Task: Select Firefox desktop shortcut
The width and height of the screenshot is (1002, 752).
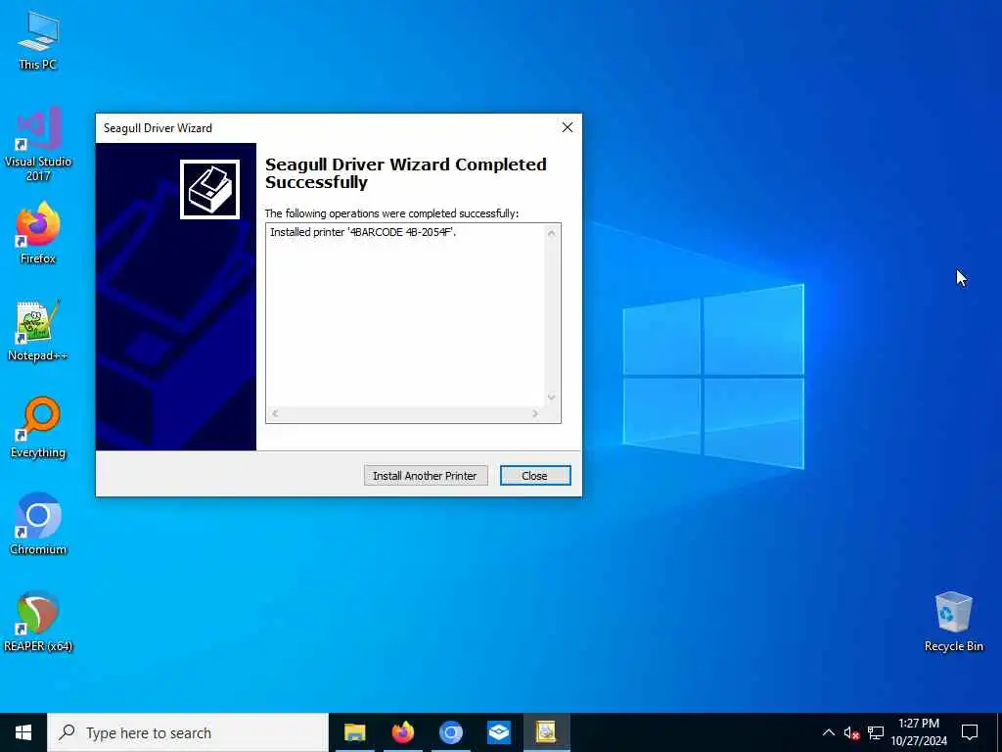Action: point(38,233)
